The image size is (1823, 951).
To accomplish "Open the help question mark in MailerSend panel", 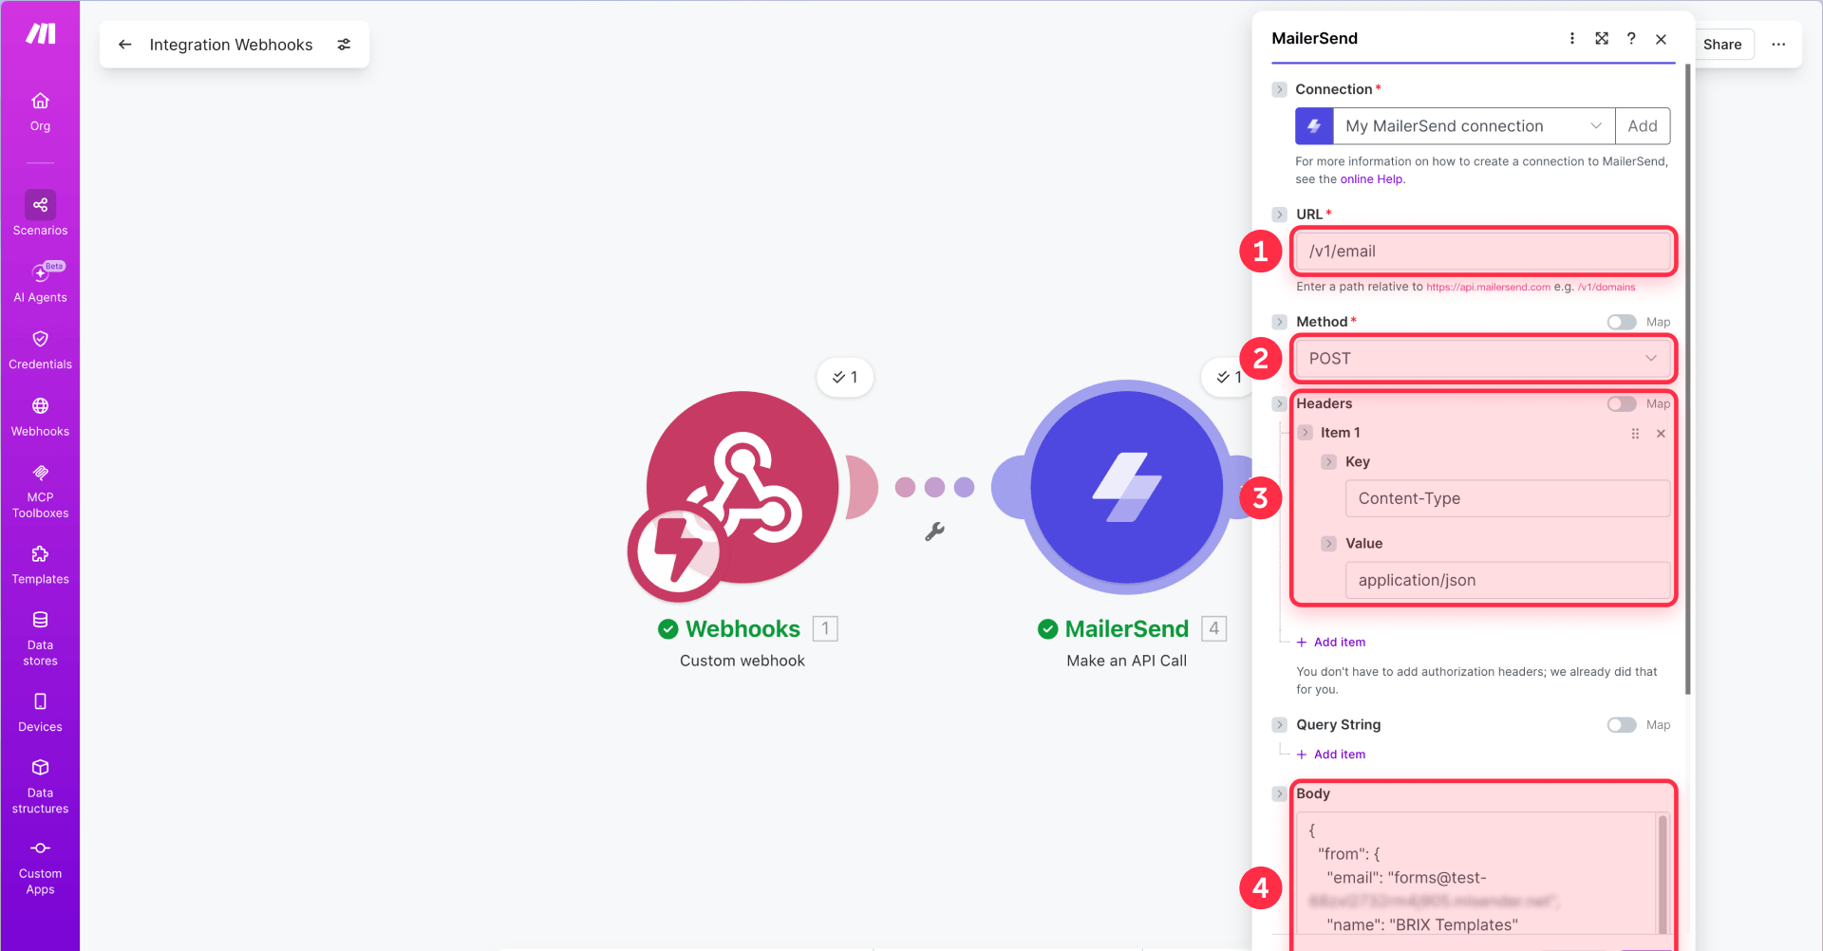I will (1631, 38).
